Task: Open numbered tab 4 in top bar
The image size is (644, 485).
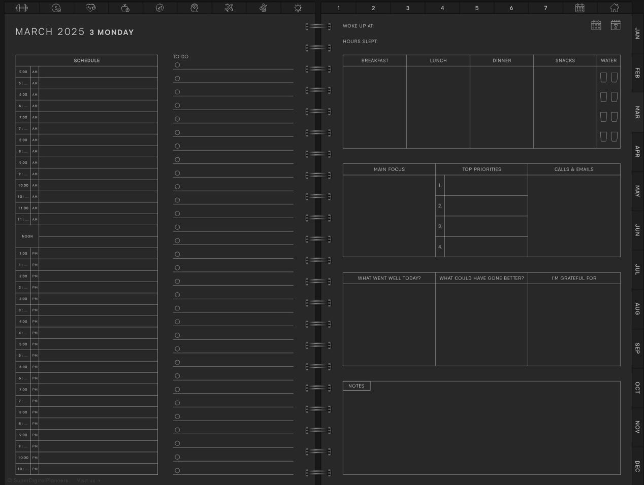Action: [442, 8]
